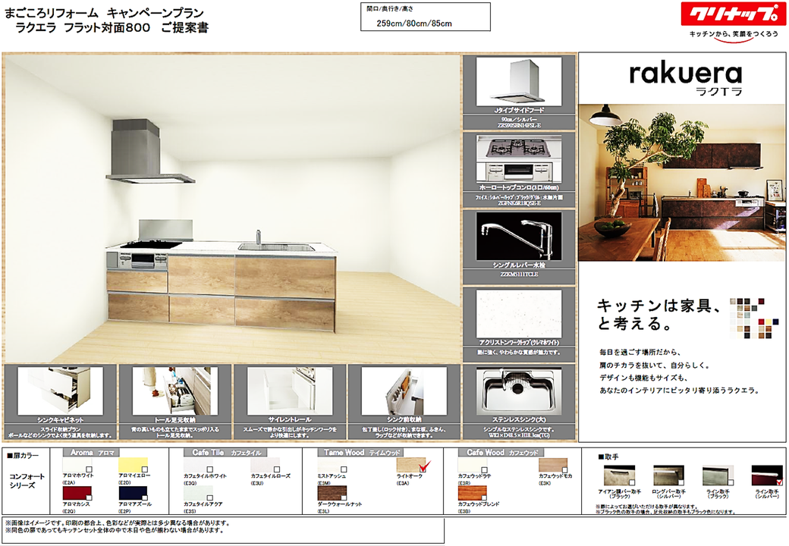Open the サイレントレール photo

[290, 391]
